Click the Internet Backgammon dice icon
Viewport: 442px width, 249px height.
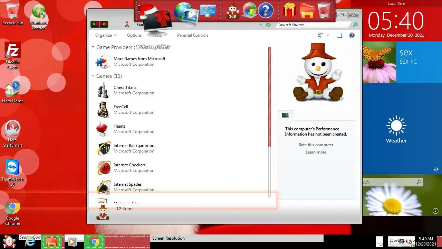[x=103, y=148]
